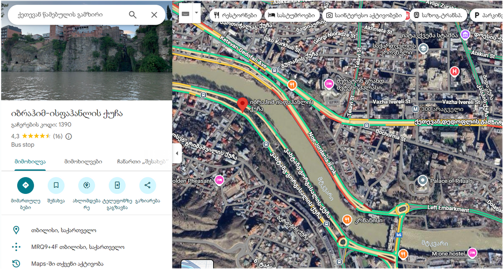Viewport: 503px width, 269px height.
Task: Open კრწანისი restaurant marker on map
Action: coord(346,219)
